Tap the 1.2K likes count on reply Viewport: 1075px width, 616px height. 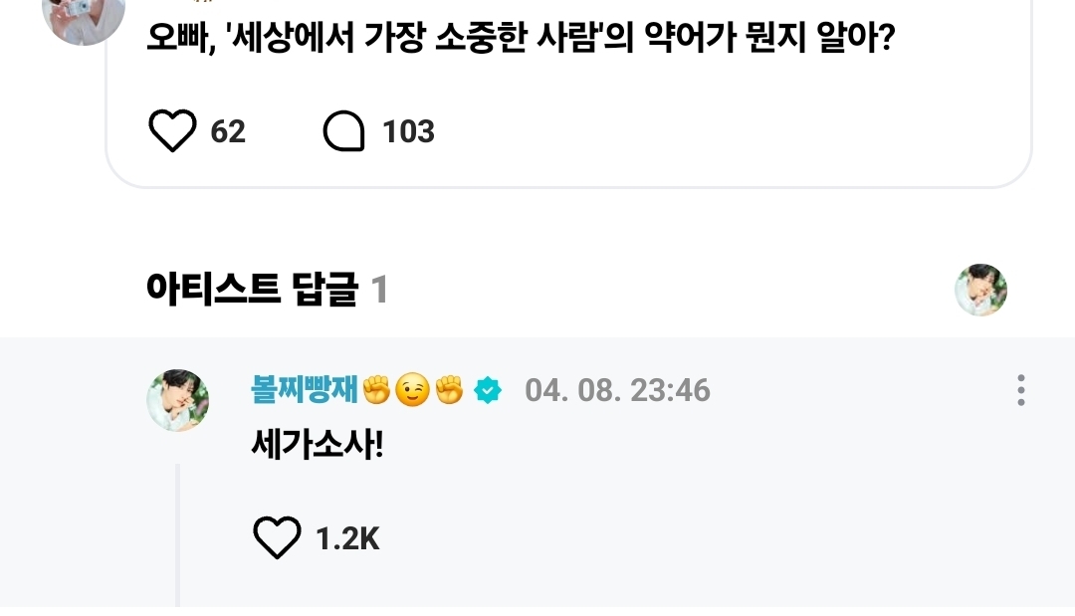coord(347,538)
